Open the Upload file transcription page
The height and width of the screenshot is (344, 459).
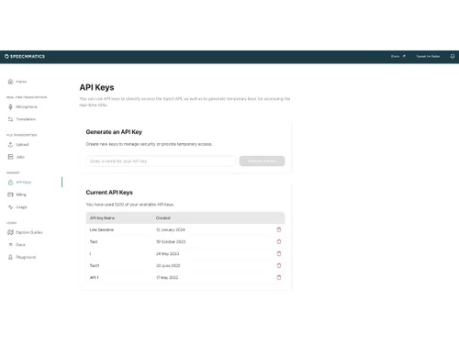click(18, 144)
